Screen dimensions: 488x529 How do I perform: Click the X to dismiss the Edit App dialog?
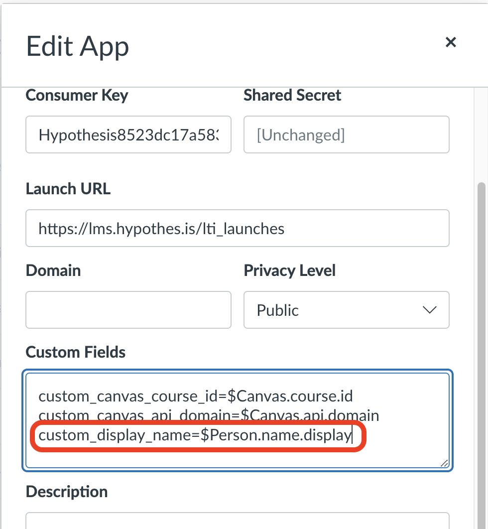pyautogui.click(x=451, y=42)
